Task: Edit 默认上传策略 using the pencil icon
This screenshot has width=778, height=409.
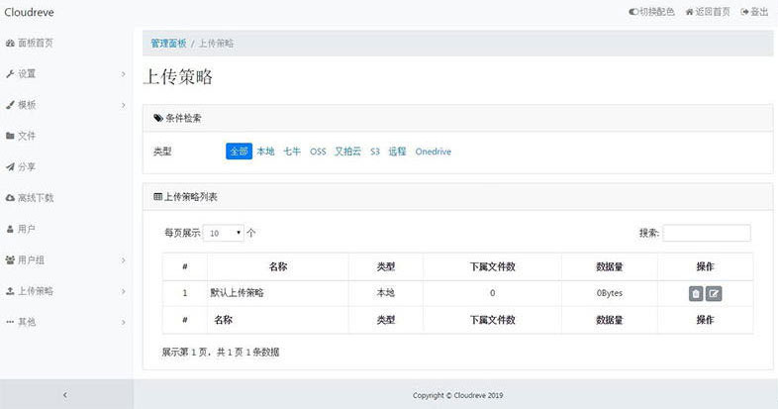Action: [714, 294]
